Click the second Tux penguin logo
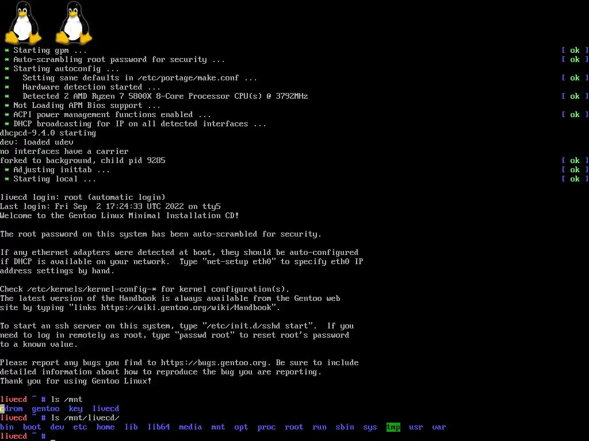Viewport: 589px width, 441px height. click(74, 23)
